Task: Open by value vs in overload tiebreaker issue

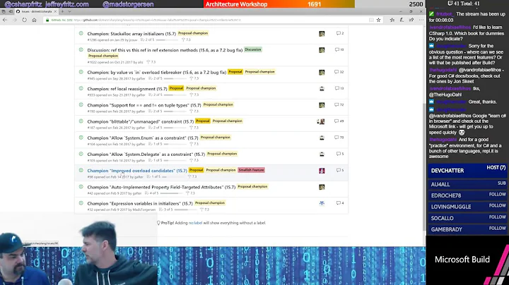Action: click(157, 72)
